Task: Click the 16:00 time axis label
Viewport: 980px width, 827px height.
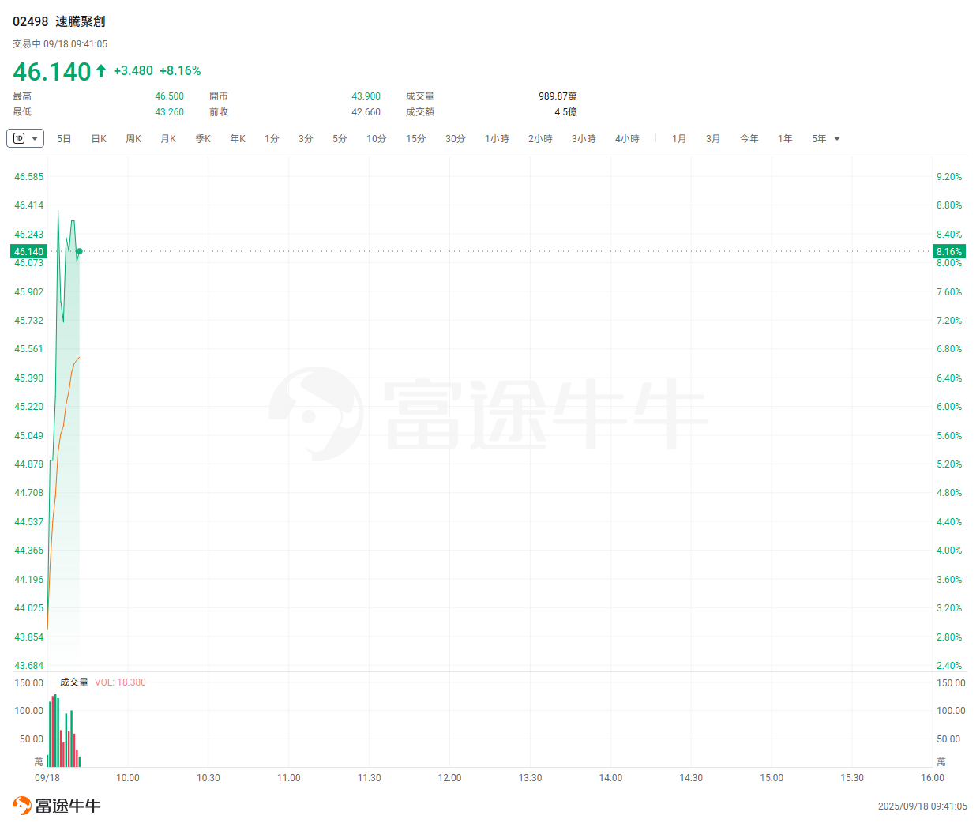Action: [933, 778]
